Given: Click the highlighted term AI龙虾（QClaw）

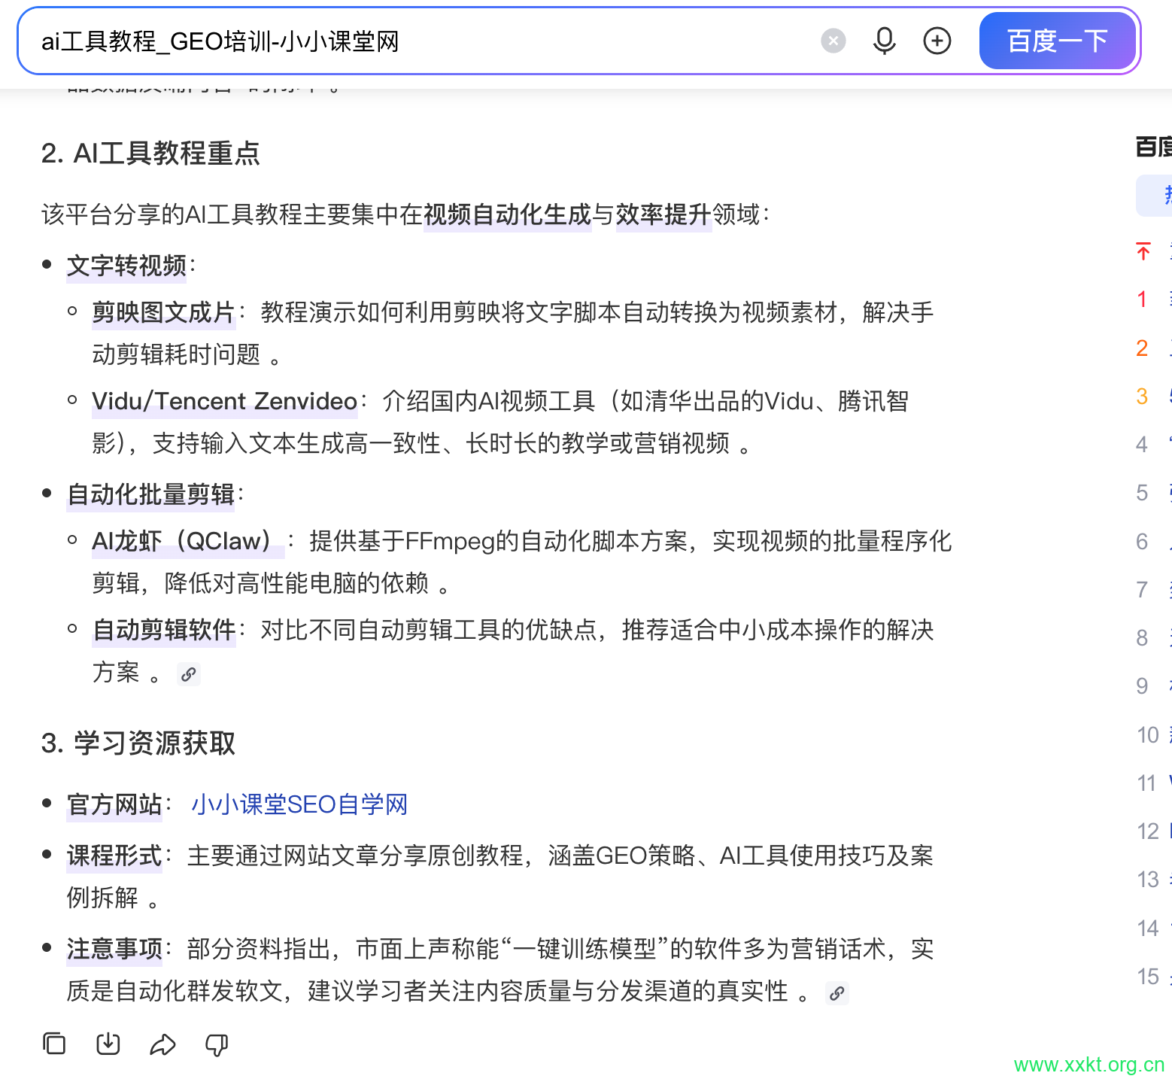Looking at the screenshot, I should 188,541.
